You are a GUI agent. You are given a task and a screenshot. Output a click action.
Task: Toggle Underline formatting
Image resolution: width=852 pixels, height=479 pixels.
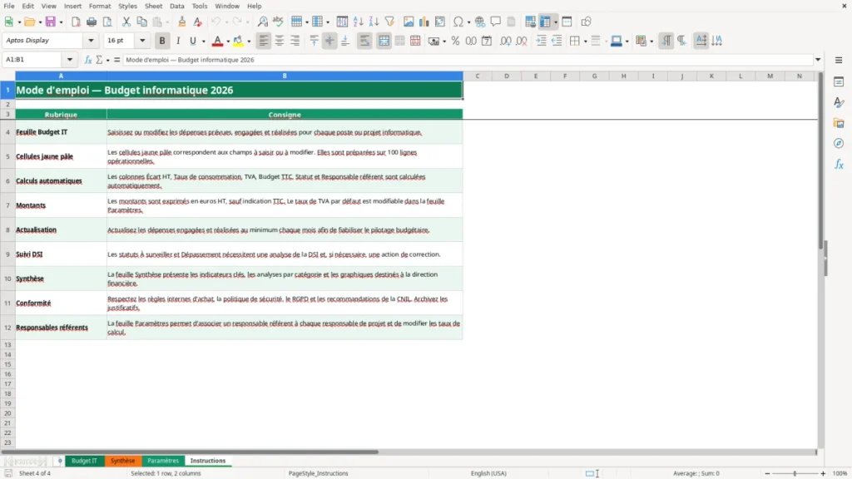192,41
